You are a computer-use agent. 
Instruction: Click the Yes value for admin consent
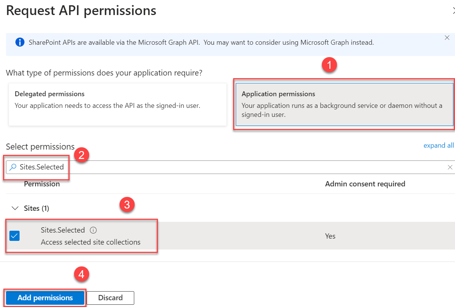coord(330,236)
